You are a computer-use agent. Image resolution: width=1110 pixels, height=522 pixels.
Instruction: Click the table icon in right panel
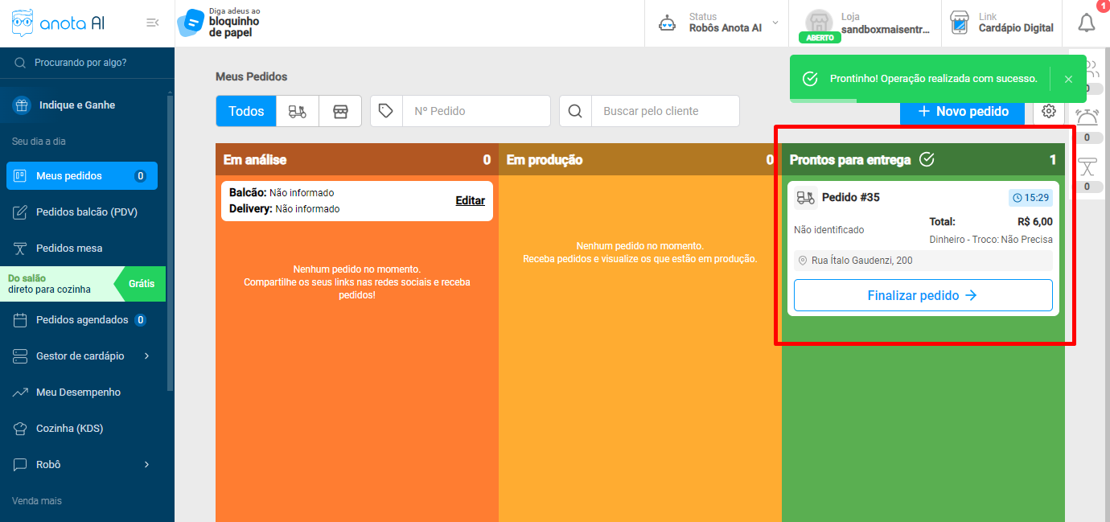click(x=1087, y=166)
